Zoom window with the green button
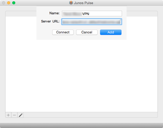Viewport: 163px width, 128px height. click(x=14, y=3)
